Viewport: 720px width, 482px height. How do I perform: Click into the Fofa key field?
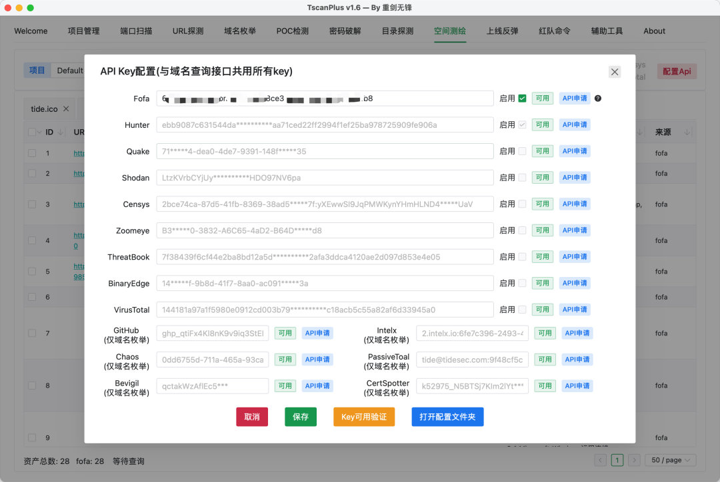pos(325,99)
